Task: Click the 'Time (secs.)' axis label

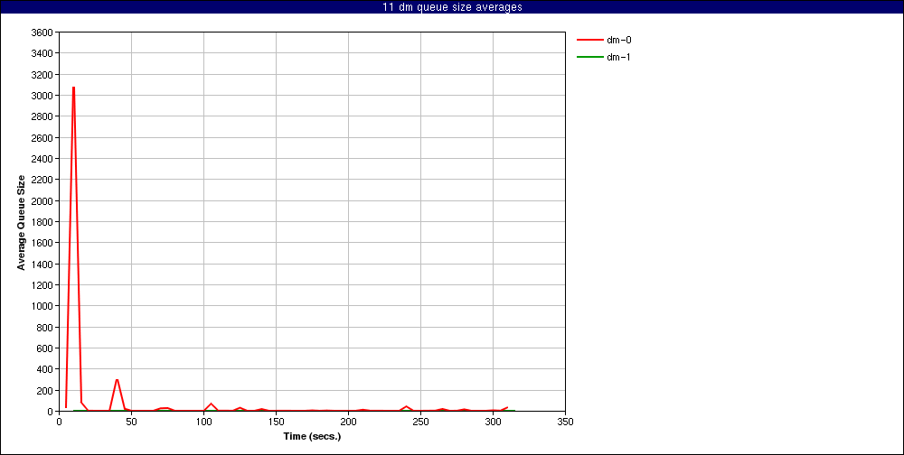Action: (x=312, y=436)
